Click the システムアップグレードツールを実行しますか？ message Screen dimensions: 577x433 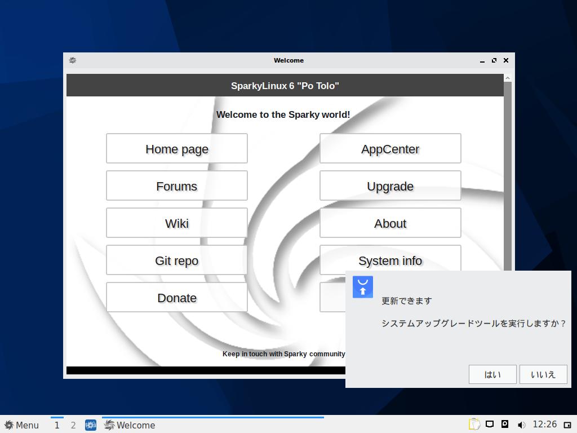[x=473, y=323]
